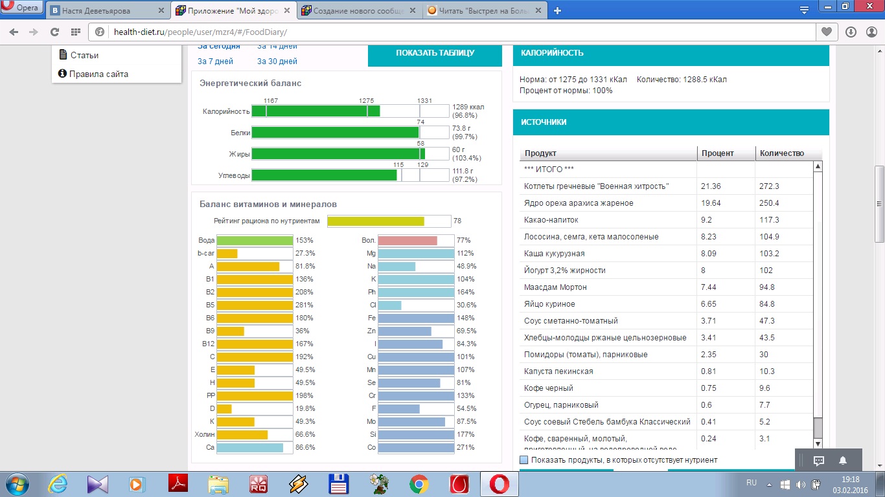
Task: Expand the tab list menu in title bar
Action: (x=804, y=10)
